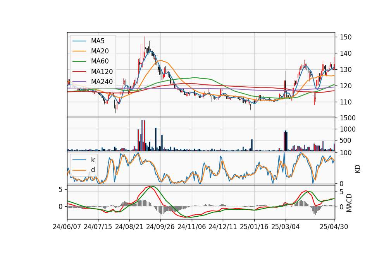Click the 140 price axis label
This screenshot has height=267, width=372.
tap(346, 53)
